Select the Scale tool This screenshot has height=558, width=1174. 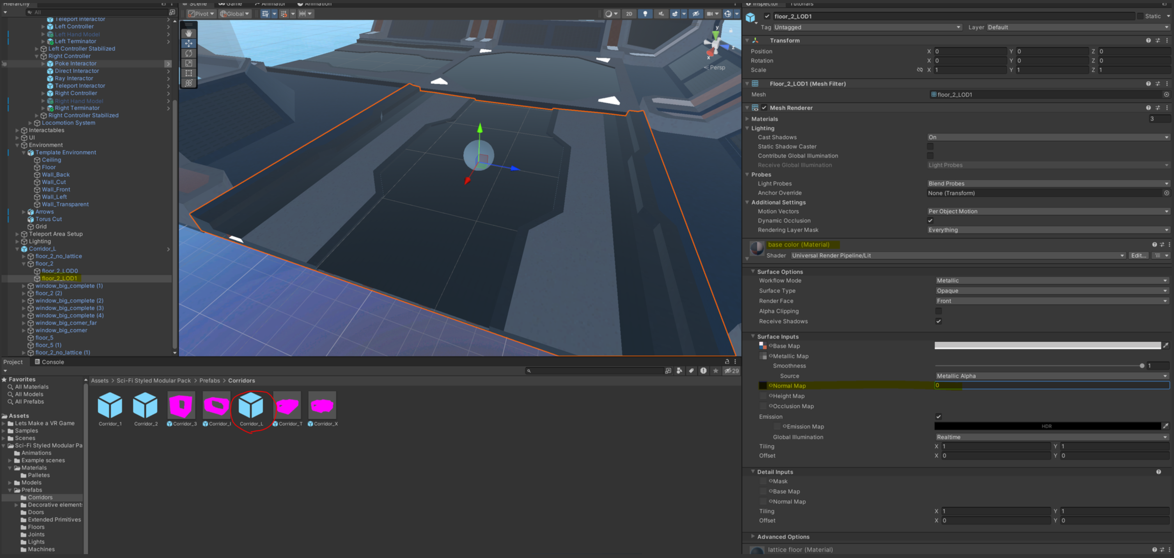(189, 63)
